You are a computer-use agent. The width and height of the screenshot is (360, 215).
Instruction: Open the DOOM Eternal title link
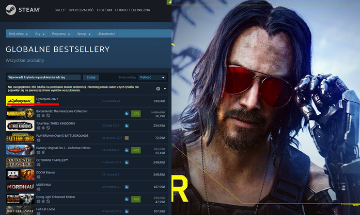pos(45,172)
